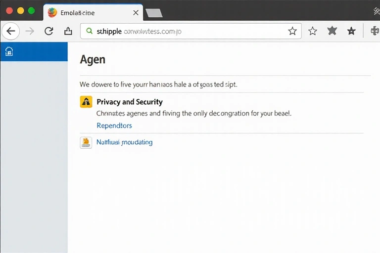Bookmark page with star inside address bar
380x253 pixels.
pos(292,31)
